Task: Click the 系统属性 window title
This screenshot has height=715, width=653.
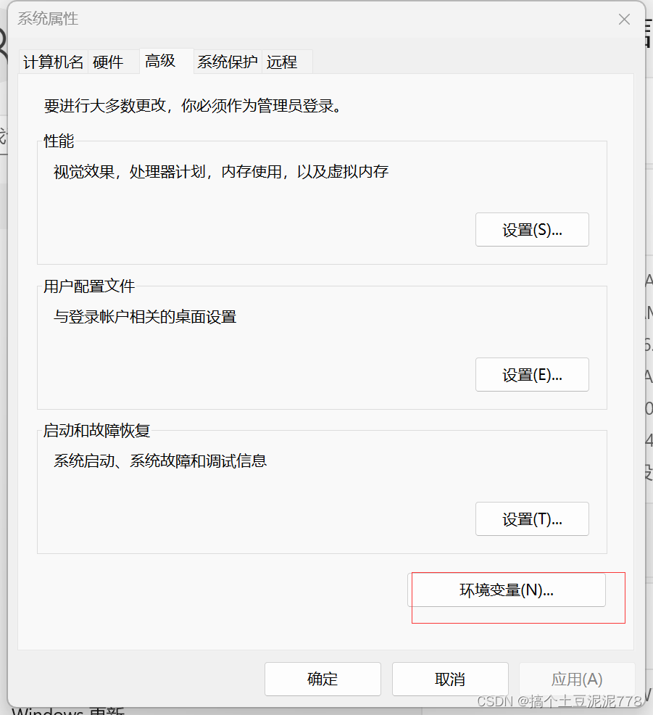Action: coord(48,19)
